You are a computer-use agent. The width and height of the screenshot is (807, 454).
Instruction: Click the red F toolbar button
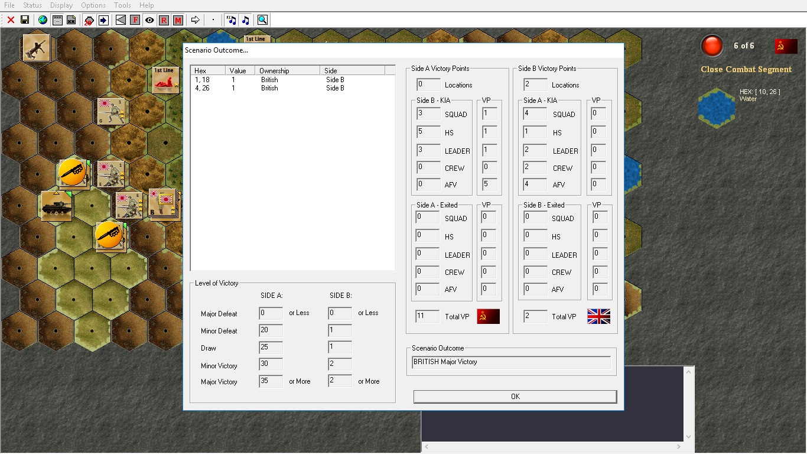(135, 20)
